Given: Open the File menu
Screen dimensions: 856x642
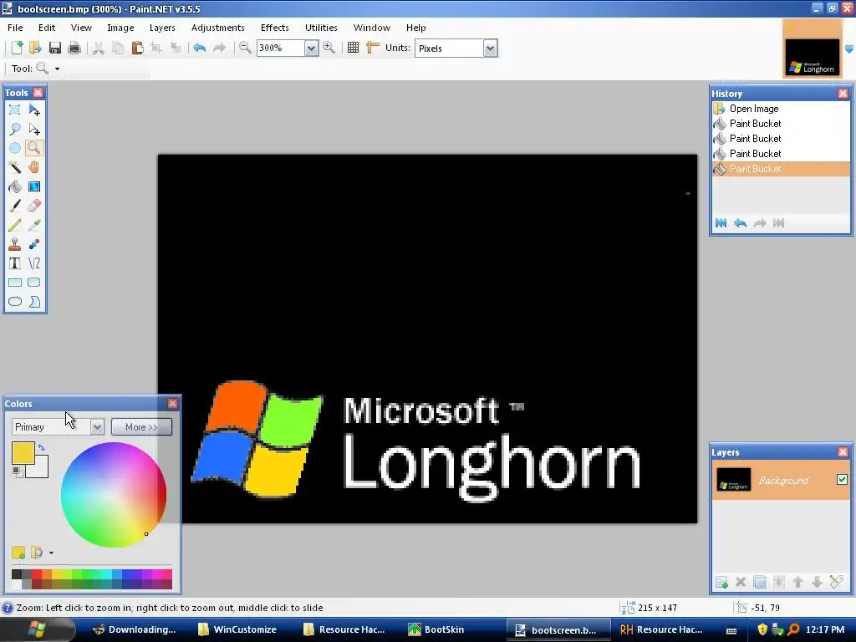Looking at the screenshot, I should pos(15,28).
